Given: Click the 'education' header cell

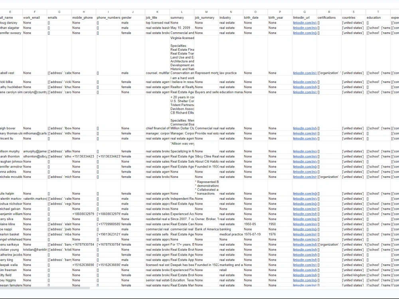Looking at the screenshot, I should click(x=378, y=18).
